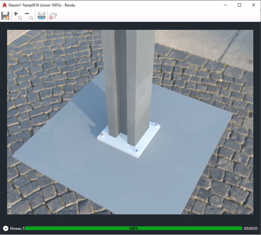Select the plus-magnifier zoom tool
Screen dimensions: 261x235
pos(17,16)
